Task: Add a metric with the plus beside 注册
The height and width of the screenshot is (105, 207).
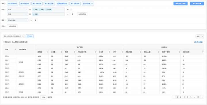Action: coord(72,14)
